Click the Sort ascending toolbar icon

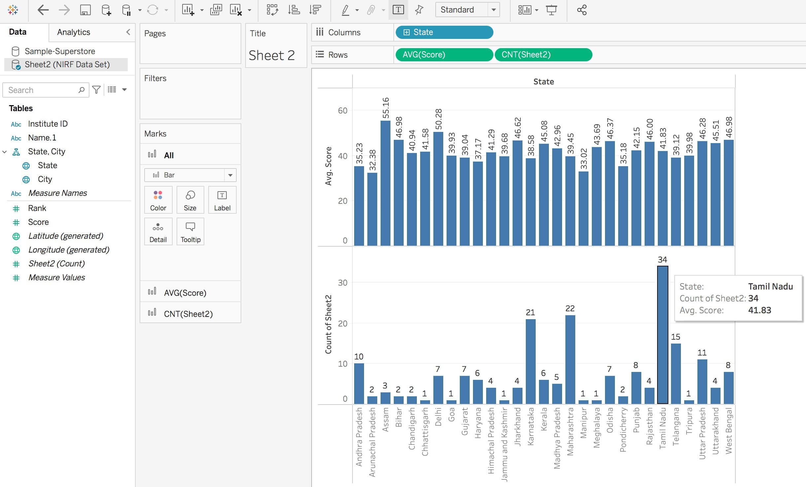click(x=293, y=10)
